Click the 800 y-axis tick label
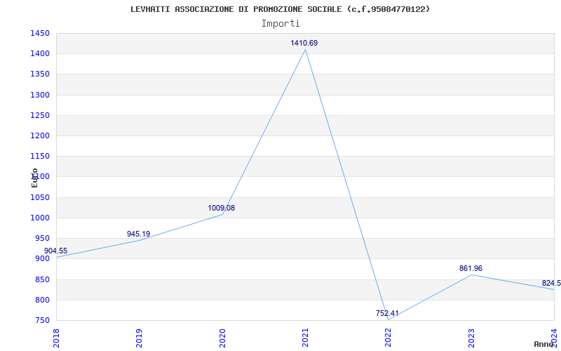 [42, 300]
